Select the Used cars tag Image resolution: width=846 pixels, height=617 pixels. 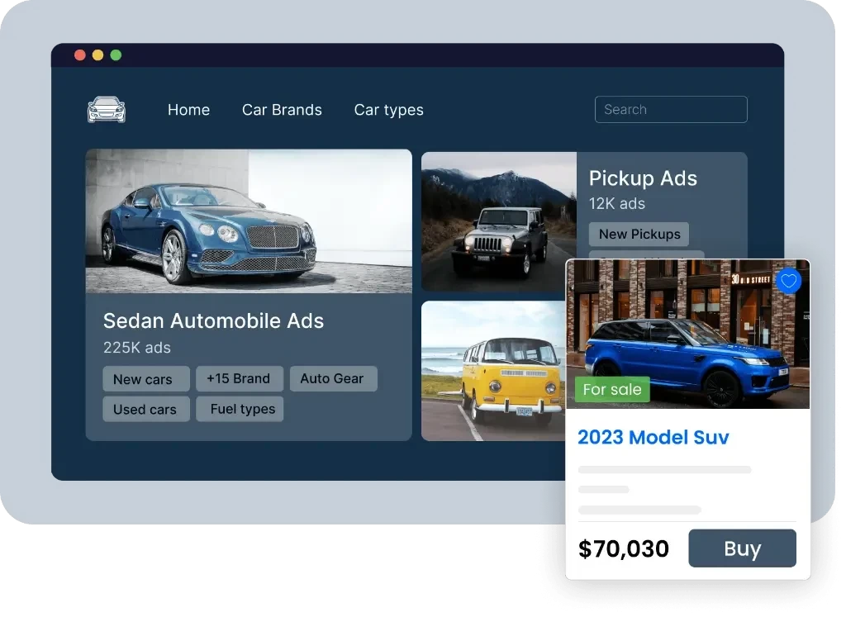pos(145,409)
